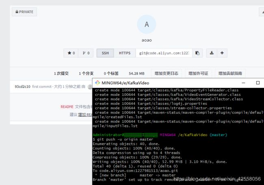
Task: Click 增加贡献指南 button
Action: point(230,73)
